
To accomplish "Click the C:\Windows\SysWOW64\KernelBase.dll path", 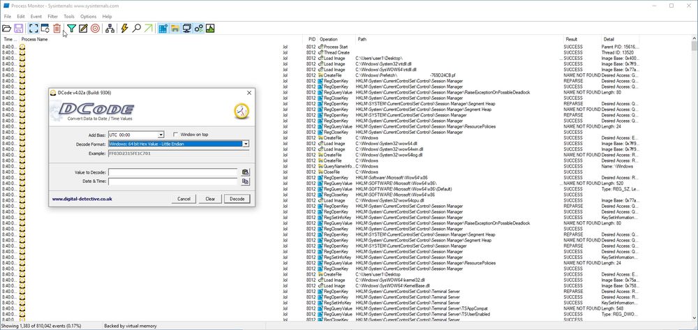I will pyautogui.click(x=392, y=285).
